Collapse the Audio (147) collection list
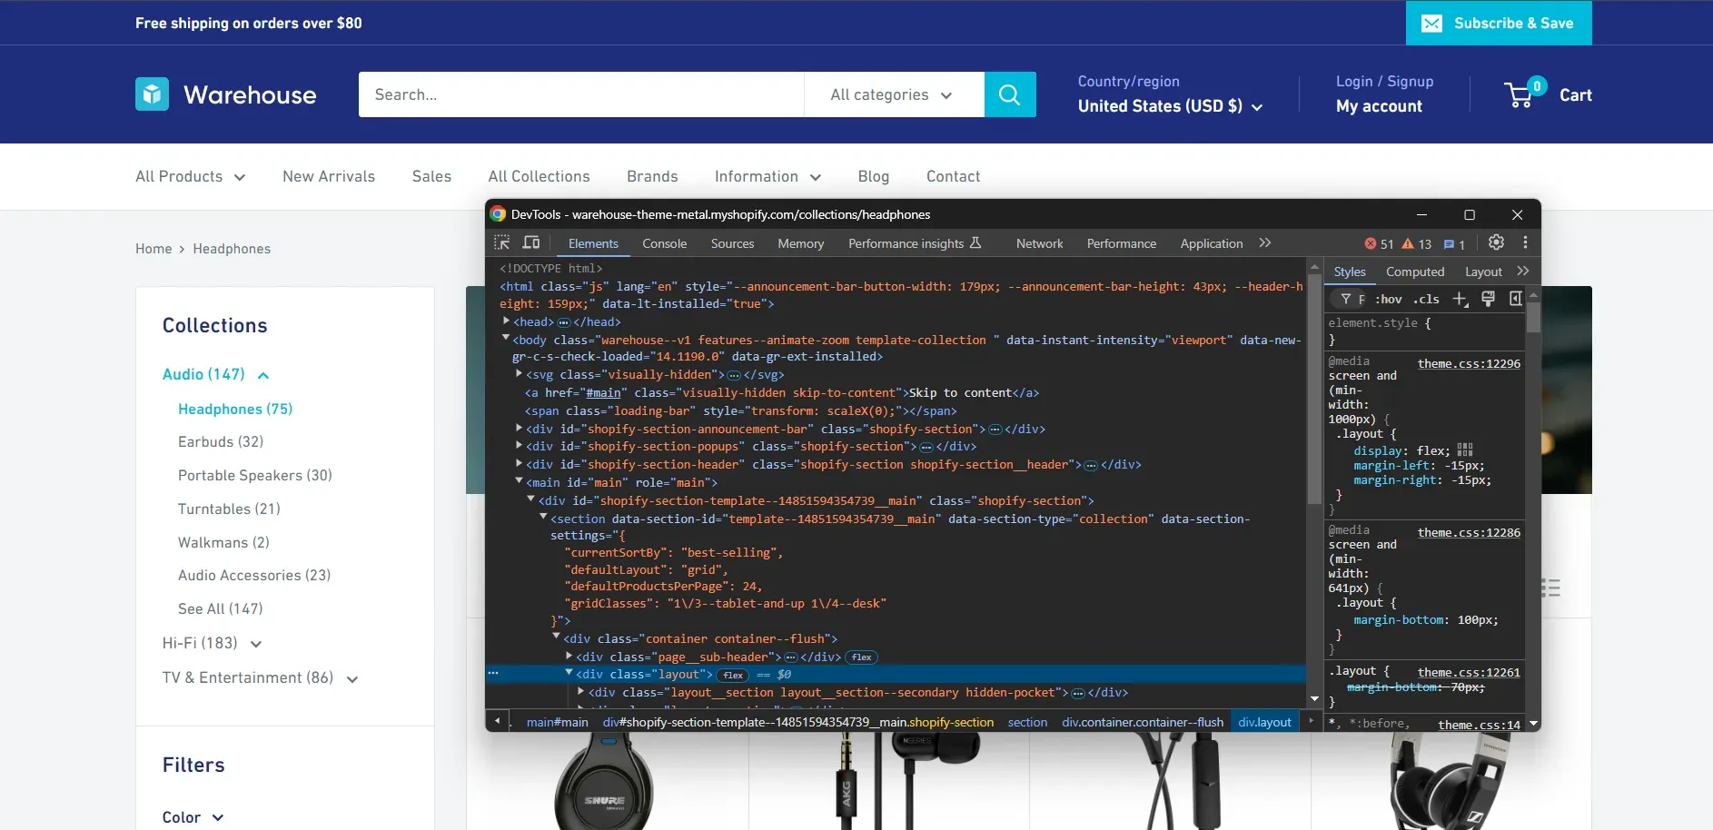Viewport: 1713px width, 830px height. click(262, 374)
